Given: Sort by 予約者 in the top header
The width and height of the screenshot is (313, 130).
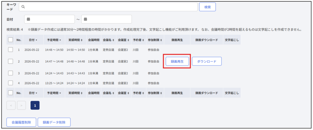Looking at the screenshot, I should [138, 40].
